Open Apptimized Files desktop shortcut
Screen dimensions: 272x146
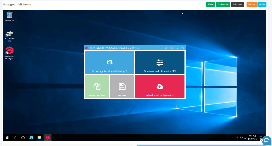9,36
